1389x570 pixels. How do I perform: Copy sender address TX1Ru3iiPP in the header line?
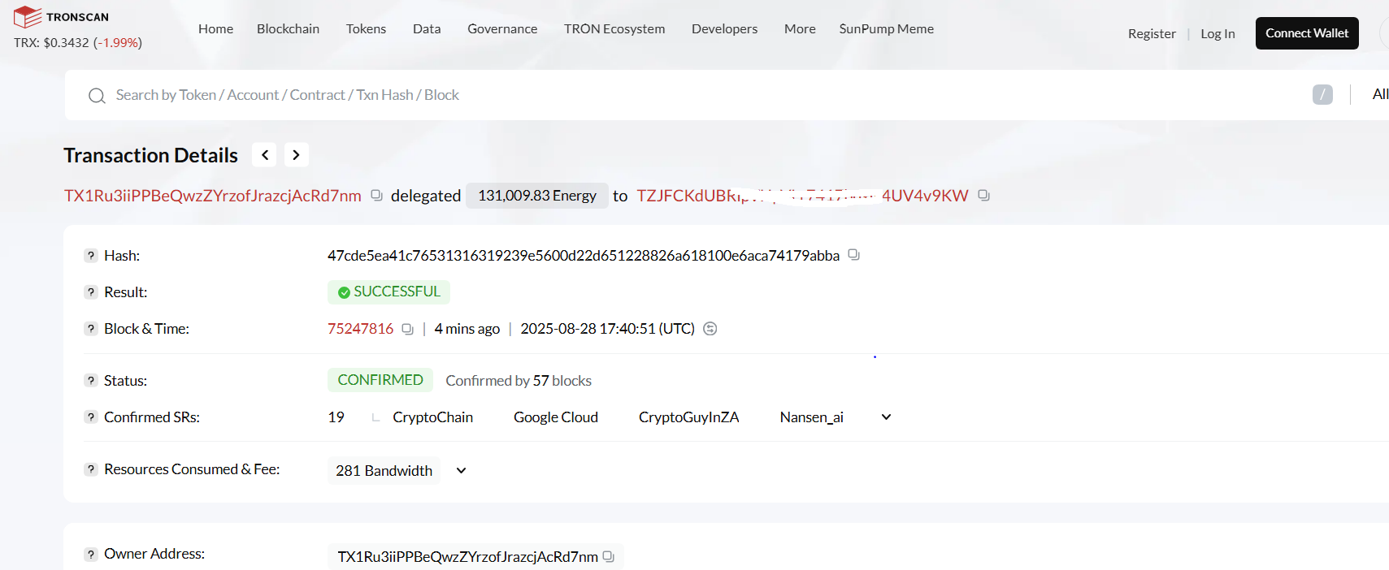click(376, 195)
